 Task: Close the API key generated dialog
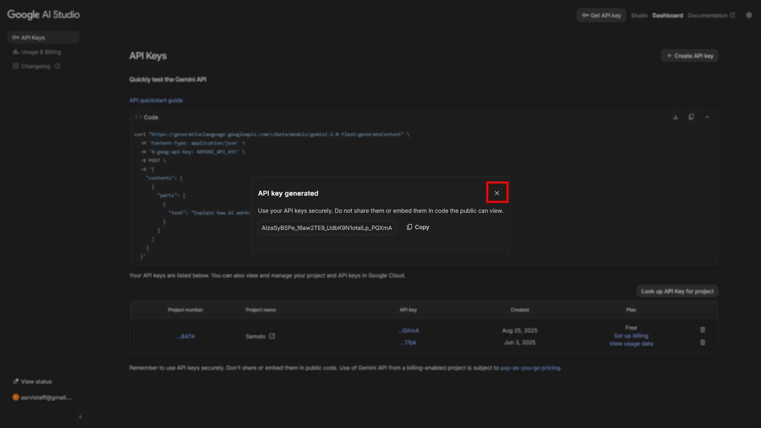coord(497,193)
